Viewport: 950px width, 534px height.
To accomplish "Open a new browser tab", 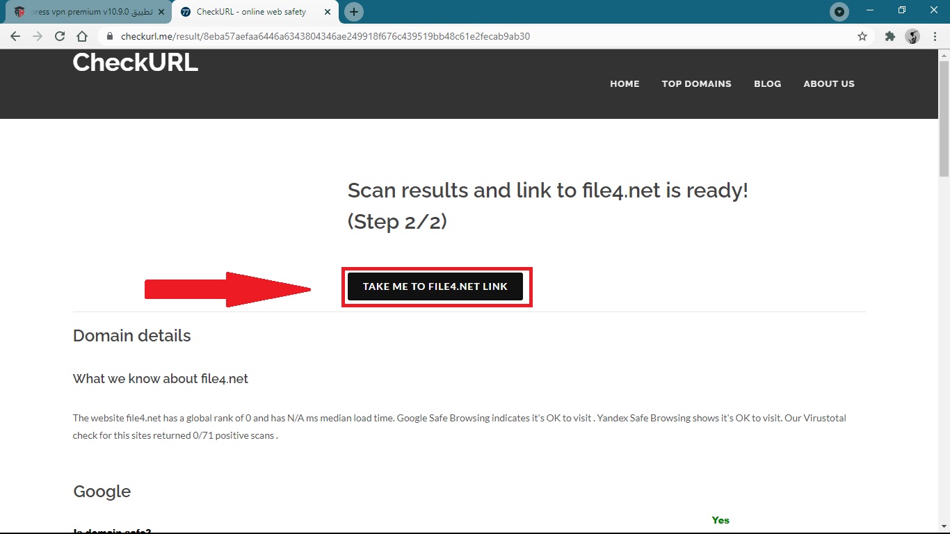I will (354, 12).
